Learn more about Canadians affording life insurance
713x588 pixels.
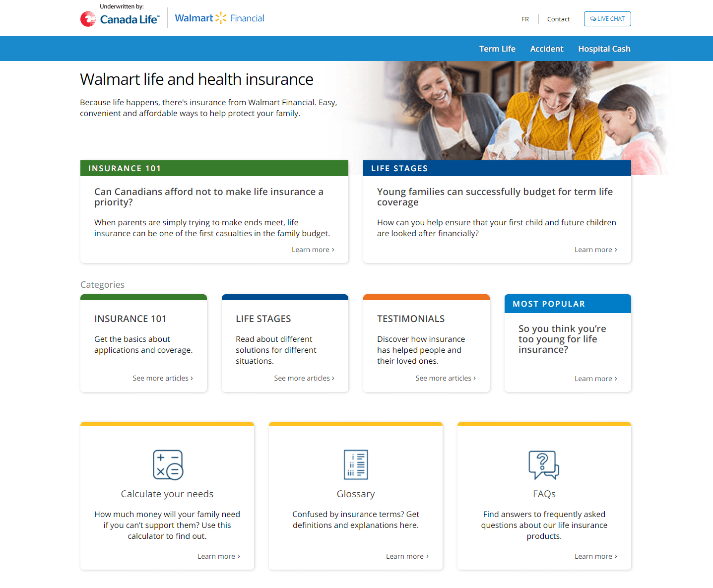click(313, 250)
